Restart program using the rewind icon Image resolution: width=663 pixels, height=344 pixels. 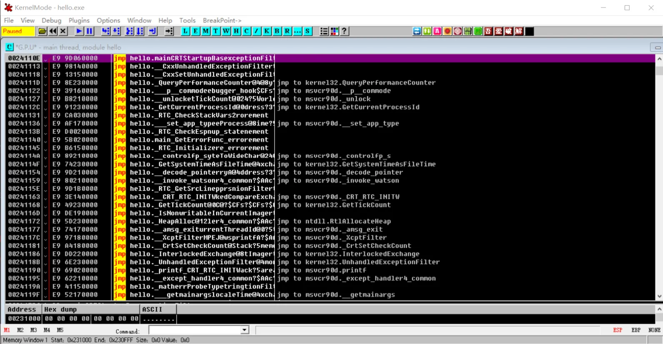click(53, 31)
